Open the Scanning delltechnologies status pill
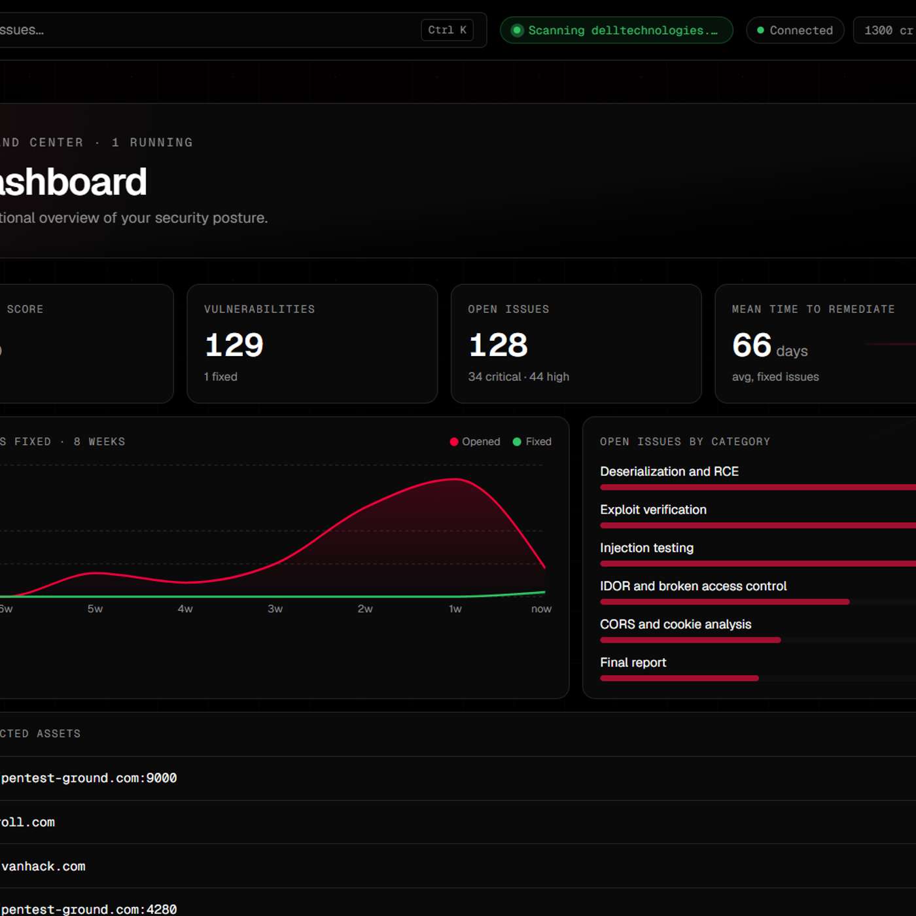Screen dimensions: 916x916 coord(616,30)
